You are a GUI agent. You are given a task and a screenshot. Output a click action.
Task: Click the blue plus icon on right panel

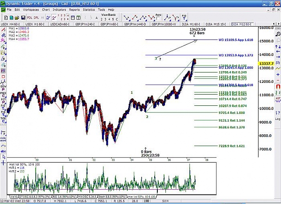278,74
